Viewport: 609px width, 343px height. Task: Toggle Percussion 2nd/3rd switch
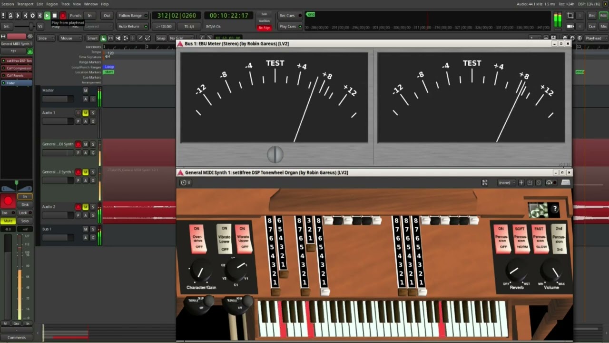[x=559, y=238]
